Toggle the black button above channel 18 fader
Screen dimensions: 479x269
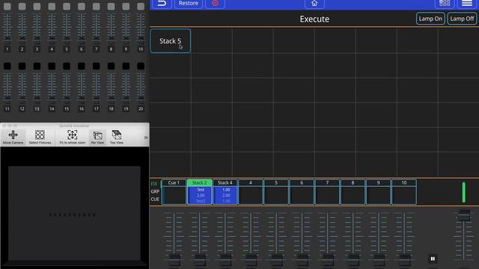[111, 66]
